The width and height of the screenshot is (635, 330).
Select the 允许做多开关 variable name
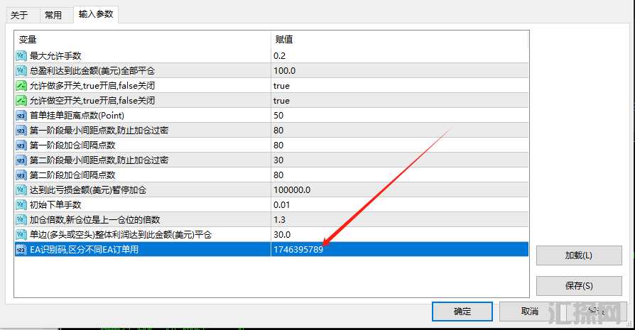point(92,86)
